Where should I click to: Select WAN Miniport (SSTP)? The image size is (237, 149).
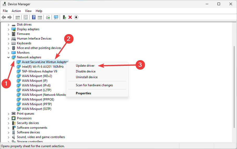coord(37,109)
